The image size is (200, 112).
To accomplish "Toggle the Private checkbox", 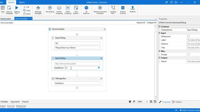I will point(188,54).
